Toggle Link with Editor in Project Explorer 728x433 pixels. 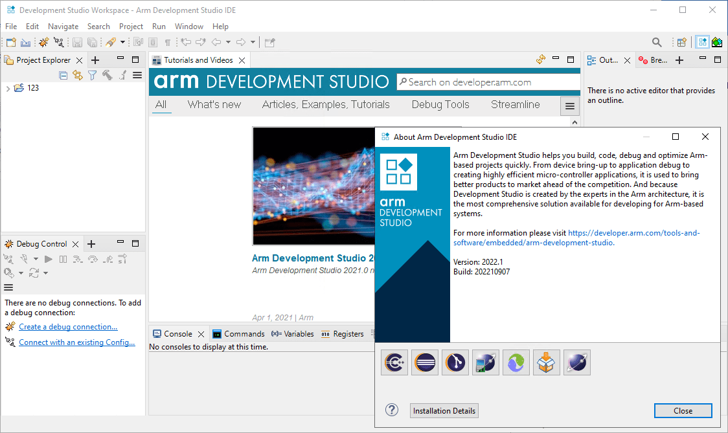pyautogui.click(x=78, y=75)
